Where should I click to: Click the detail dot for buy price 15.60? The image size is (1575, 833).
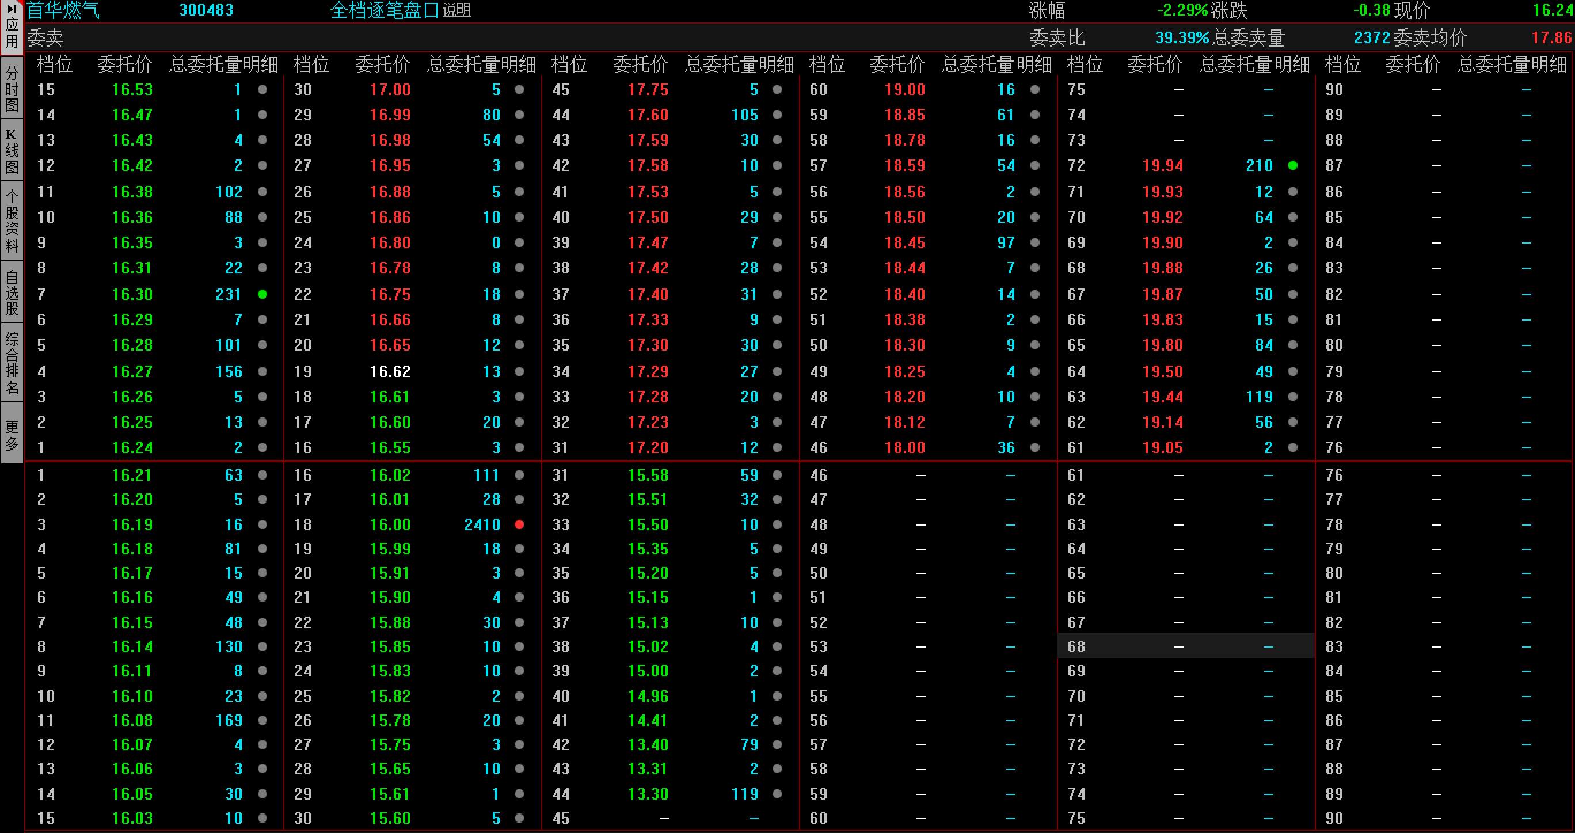click(519, 817)
